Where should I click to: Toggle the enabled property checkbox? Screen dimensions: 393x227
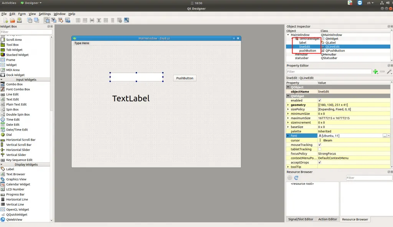320,101
